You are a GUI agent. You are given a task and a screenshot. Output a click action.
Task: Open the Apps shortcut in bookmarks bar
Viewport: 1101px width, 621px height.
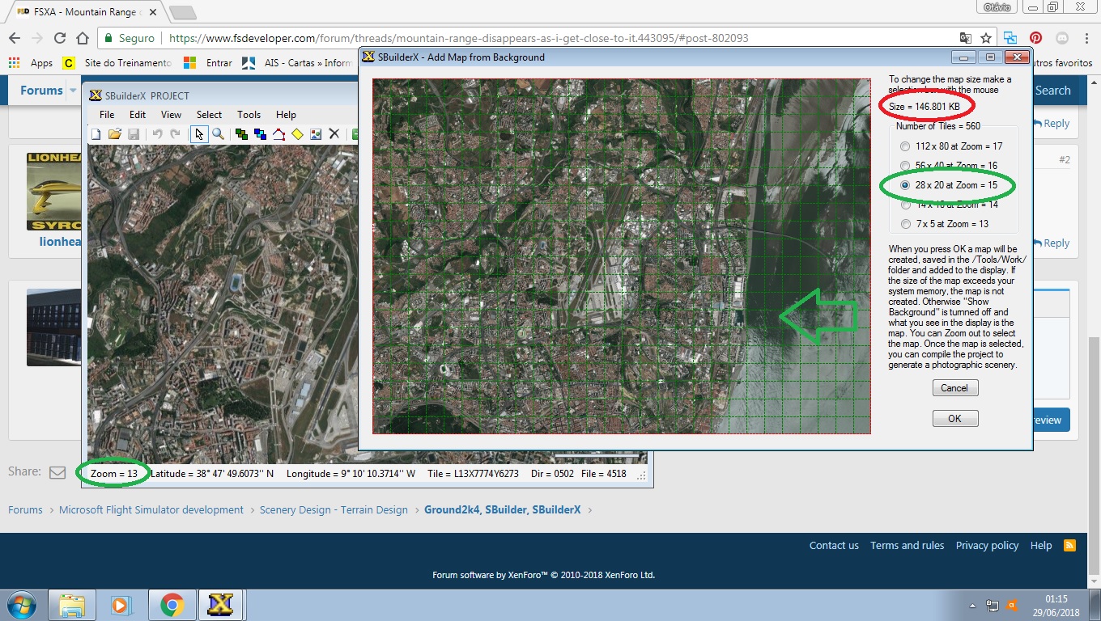coord(31,63)
